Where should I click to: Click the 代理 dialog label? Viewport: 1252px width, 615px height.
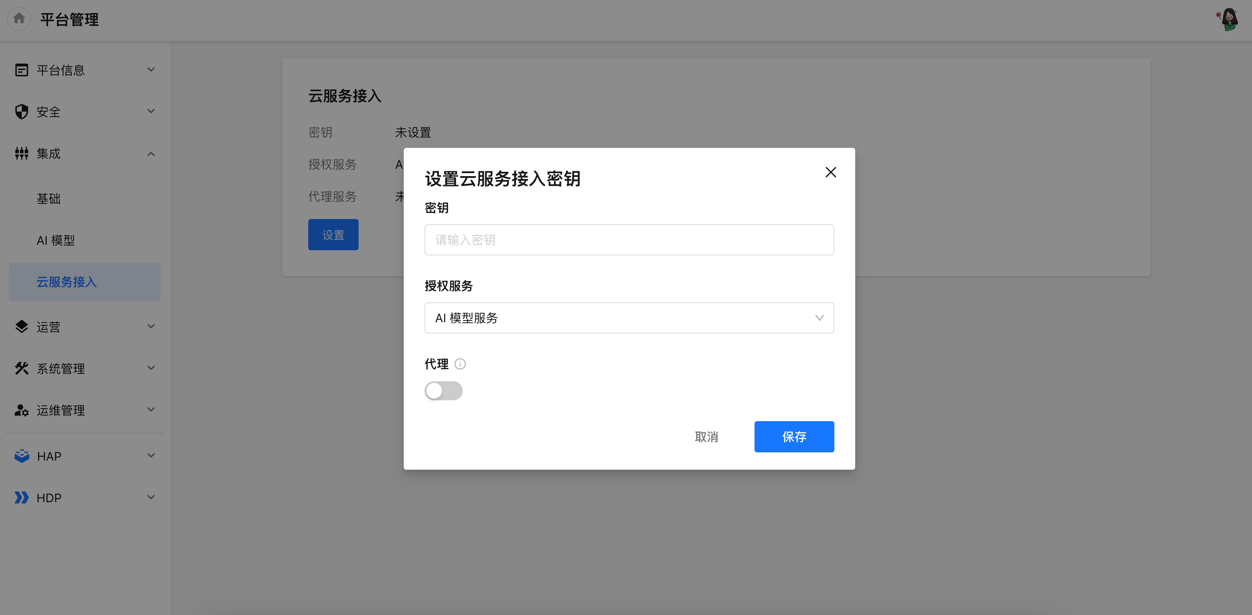[x=436, y=364]
